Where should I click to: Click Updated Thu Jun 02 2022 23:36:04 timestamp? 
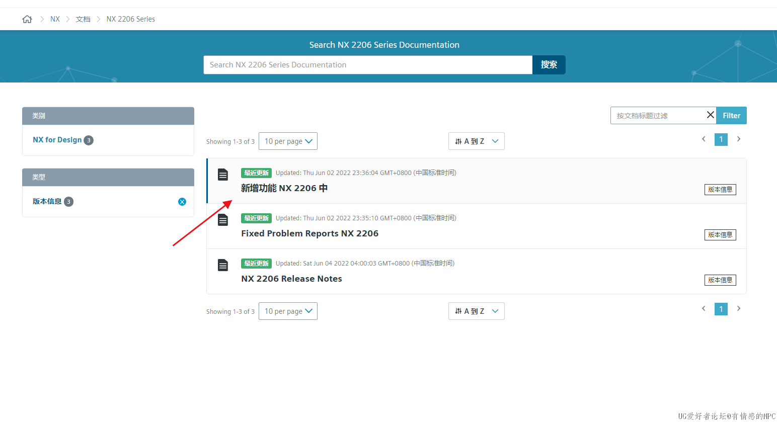point(366,173)
